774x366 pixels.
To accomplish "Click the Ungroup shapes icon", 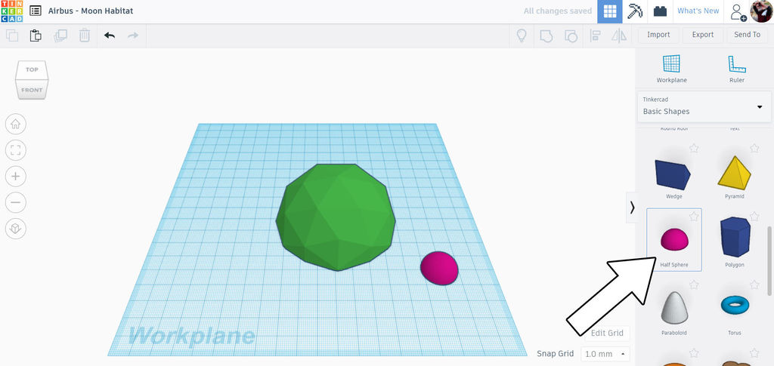I will click(x=571, y=35).
